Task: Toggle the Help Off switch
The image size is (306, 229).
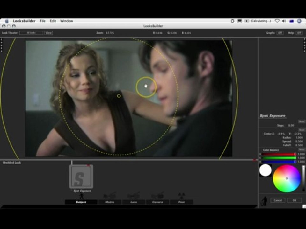Action: coord(299,33)
